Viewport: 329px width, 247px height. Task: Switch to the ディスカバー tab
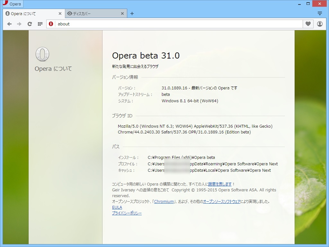(93, 14)
